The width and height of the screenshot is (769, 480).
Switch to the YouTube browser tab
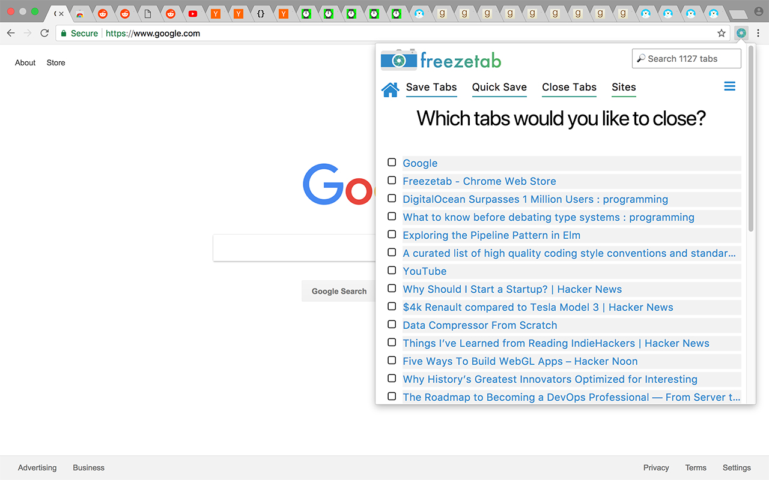(192, 13)
